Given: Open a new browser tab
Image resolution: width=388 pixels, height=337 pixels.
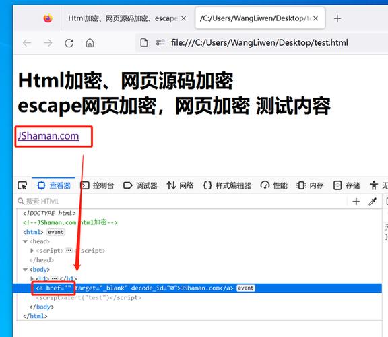Looking at the screenshot, I should tap(337, 18).
